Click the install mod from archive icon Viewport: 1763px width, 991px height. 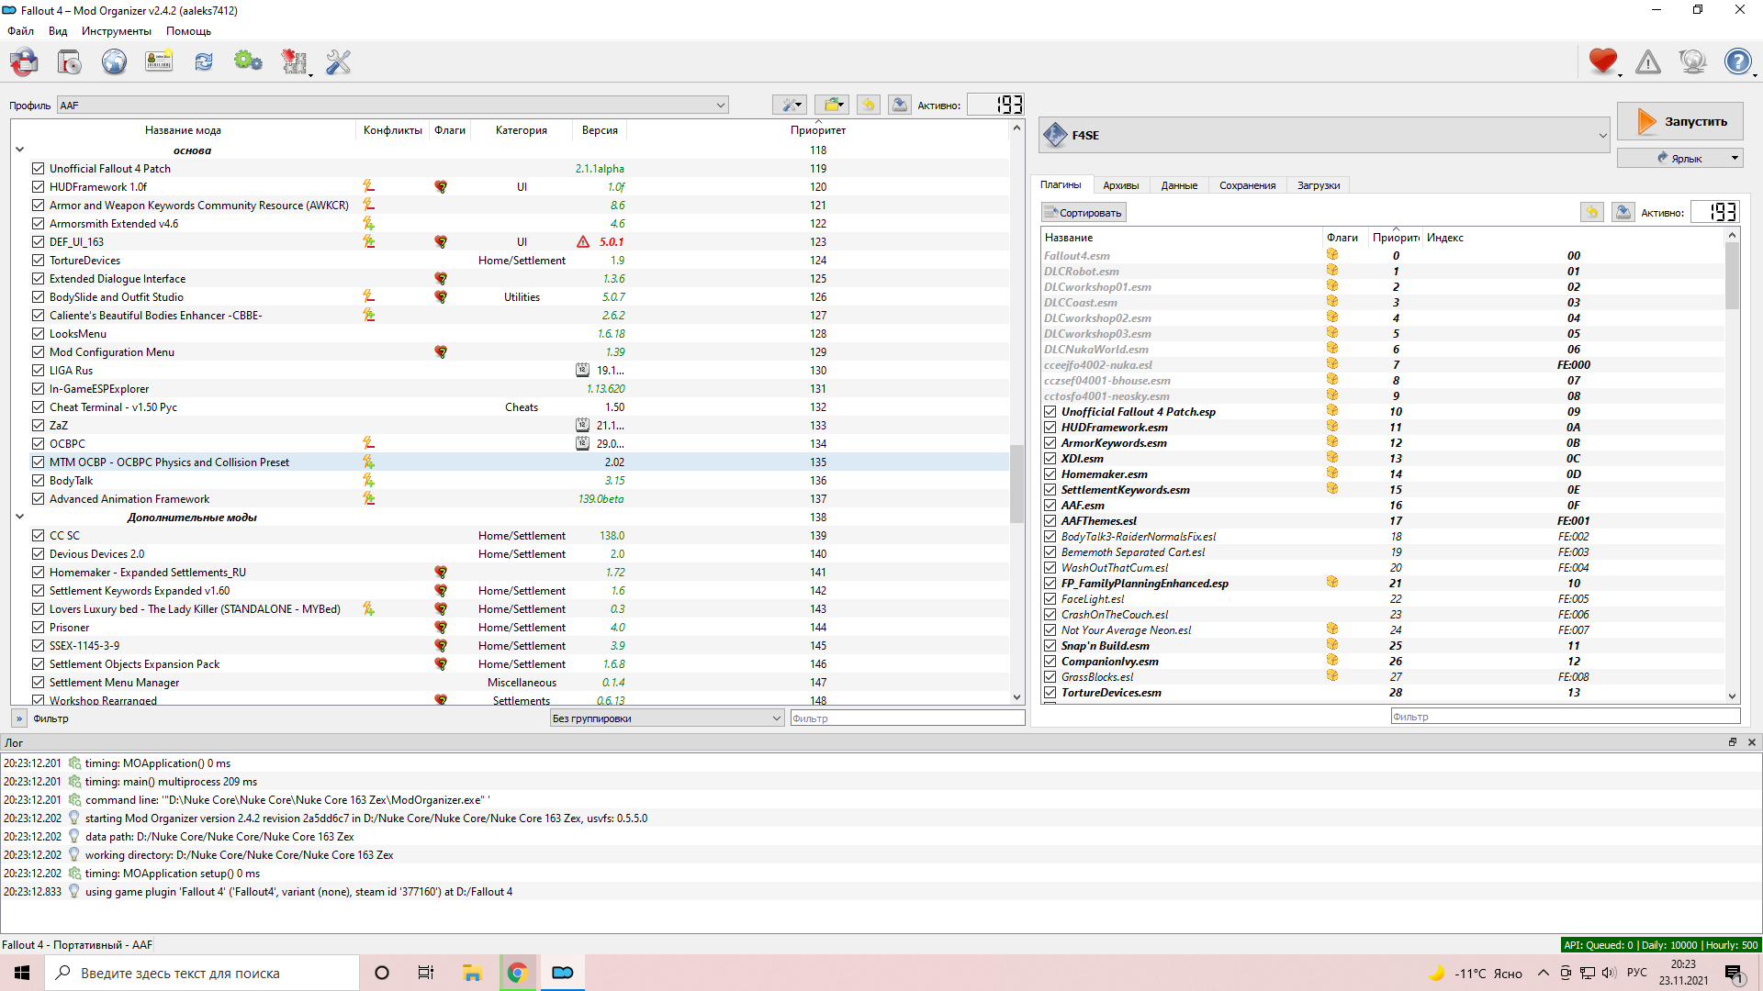69,62
